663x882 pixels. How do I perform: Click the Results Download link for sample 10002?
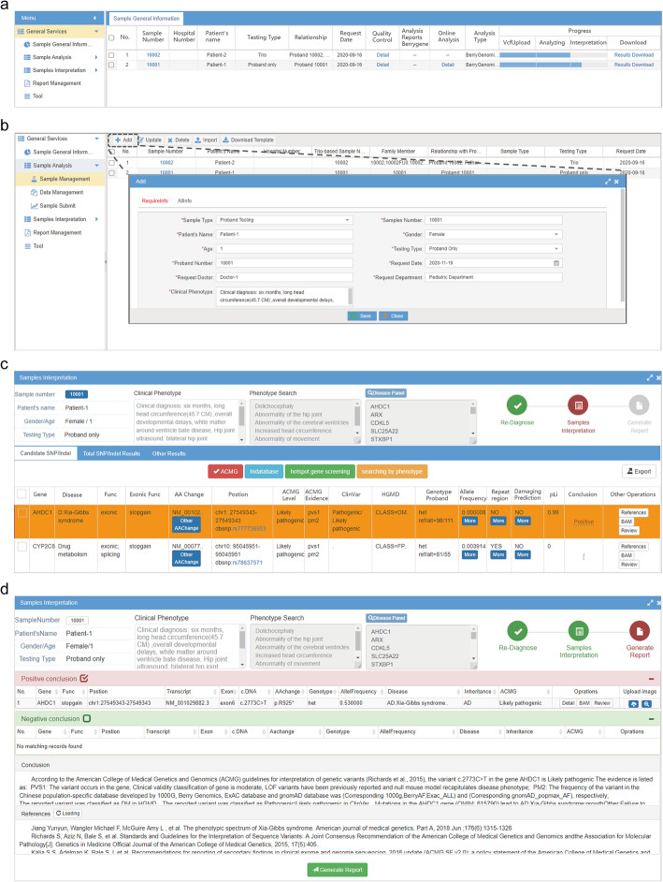coord(634,55)
